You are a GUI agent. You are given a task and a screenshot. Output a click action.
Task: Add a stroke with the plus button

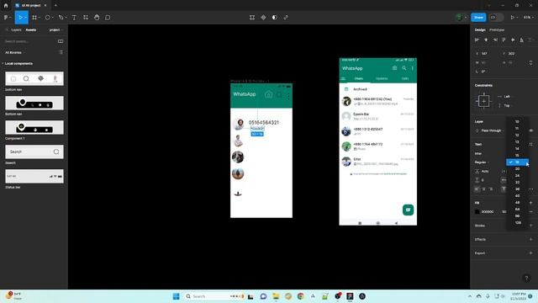coord(530,226)
